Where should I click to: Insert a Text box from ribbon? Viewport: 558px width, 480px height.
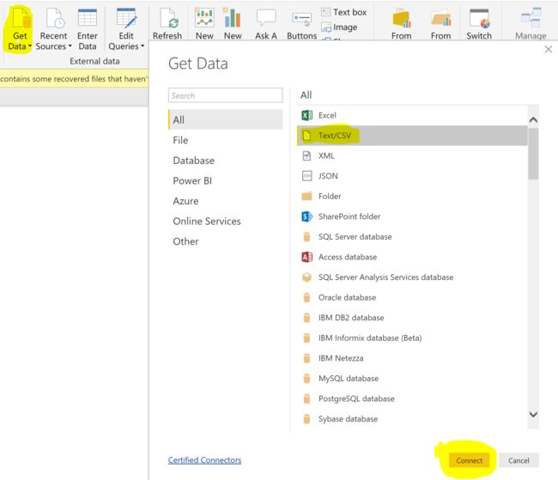(x=344, y=12)
